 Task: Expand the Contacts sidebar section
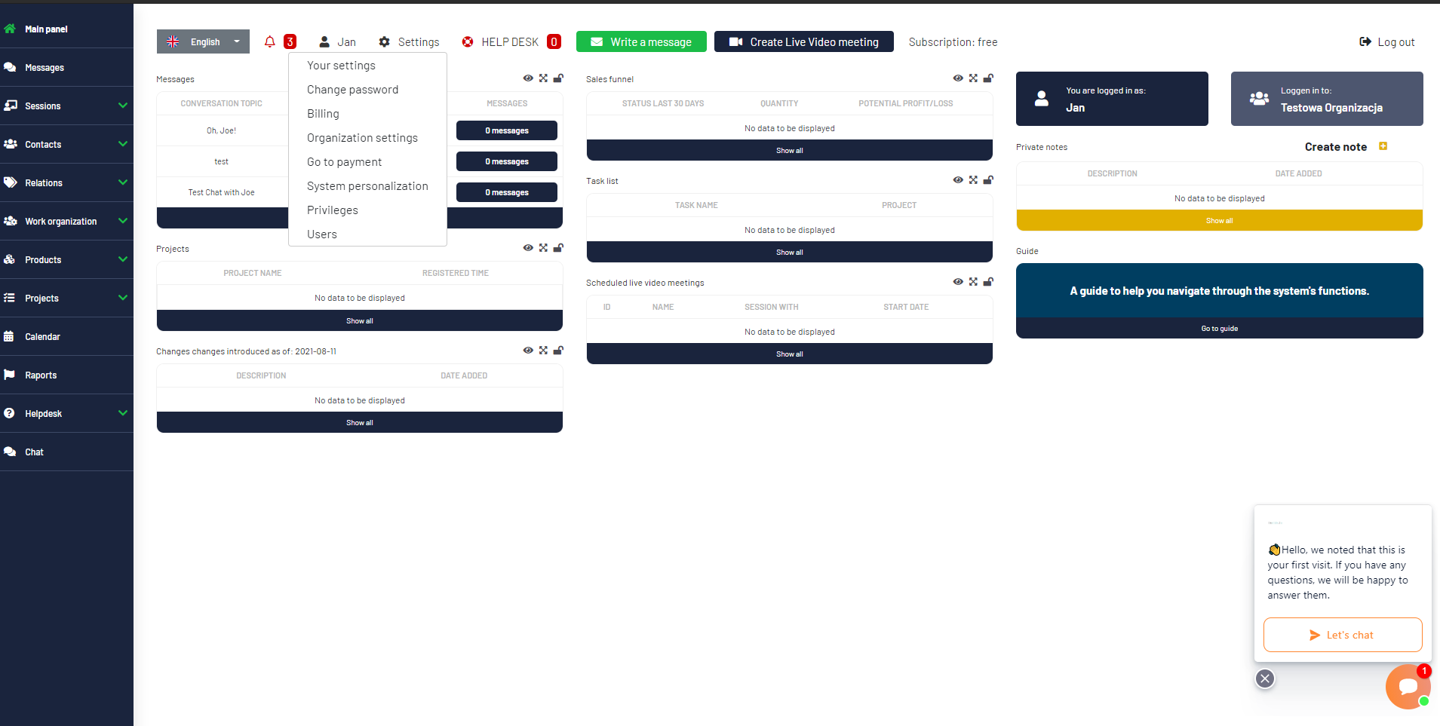[122, 144]
